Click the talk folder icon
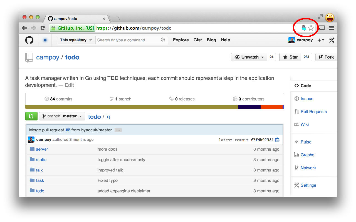Screen dimensions: 356x222 pos(32,170)
